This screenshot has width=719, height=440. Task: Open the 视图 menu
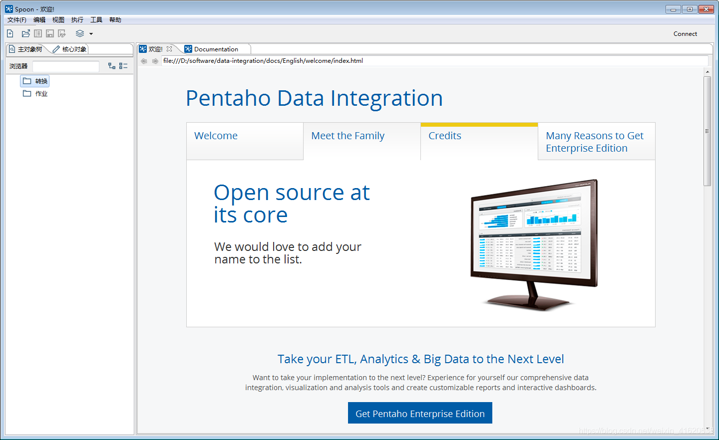(58, 20)
